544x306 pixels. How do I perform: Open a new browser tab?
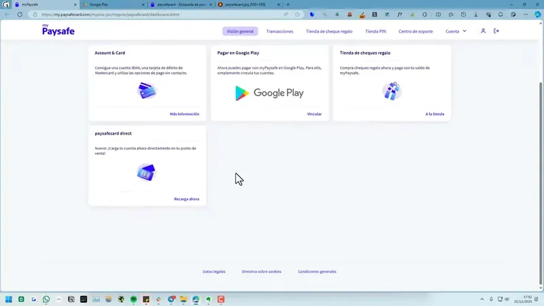(288, 5)
